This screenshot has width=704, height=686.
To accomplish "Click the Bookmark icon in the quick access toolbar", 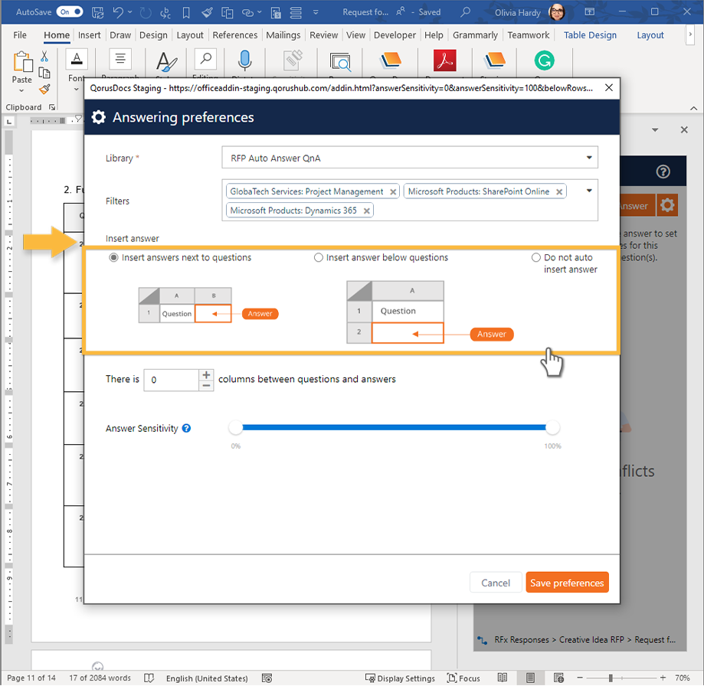I will 186,12.
